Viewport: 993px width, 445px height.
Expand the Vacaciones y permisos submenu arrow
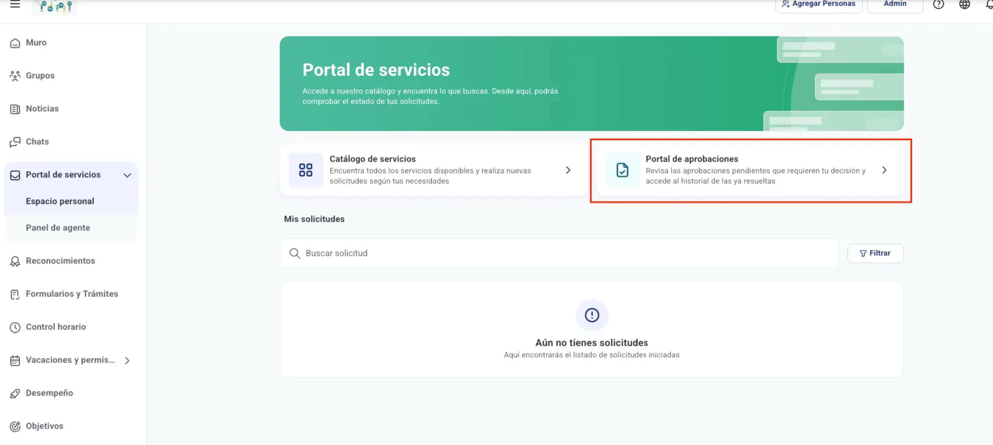pos(127,360)
